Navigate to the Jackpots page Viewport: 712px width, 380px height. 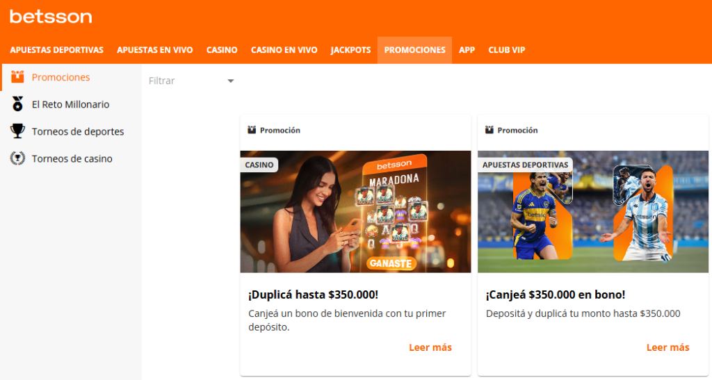click(350, 50)
